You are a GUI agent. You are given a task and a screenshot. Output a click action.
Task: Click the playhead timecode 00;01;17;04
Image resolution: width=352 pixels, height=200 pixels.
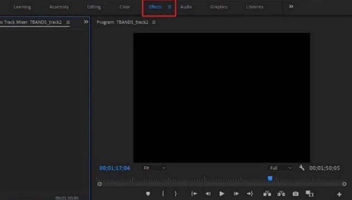(115, 168)
